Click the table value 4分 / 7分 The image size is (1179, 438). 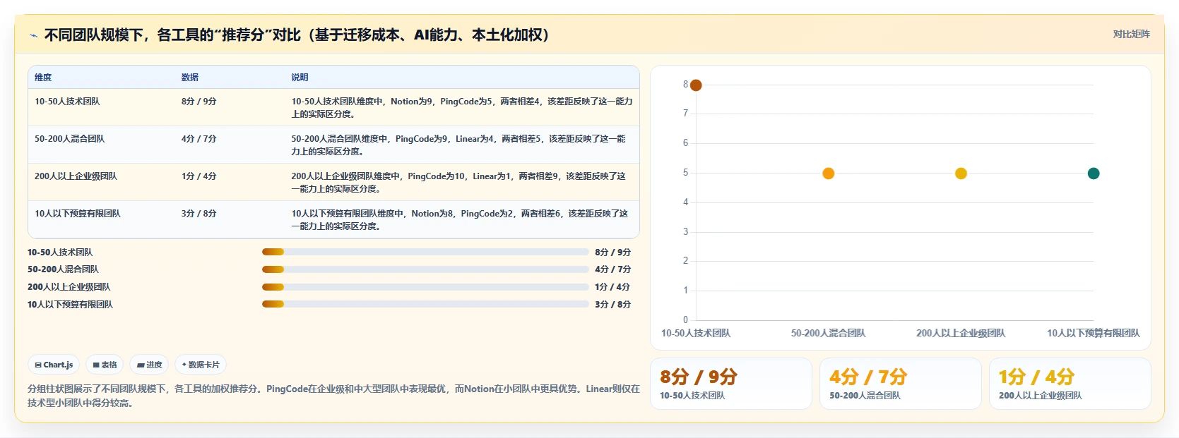[x=199, y=139]
